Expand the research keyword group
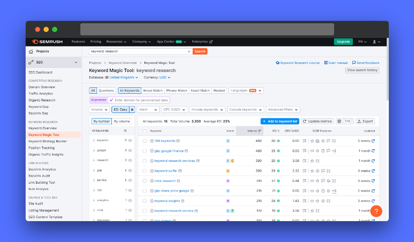414x242 pixels. pos(94,160)
